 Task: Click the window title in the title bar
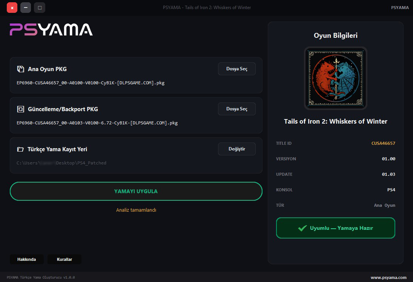coord(207,8)
